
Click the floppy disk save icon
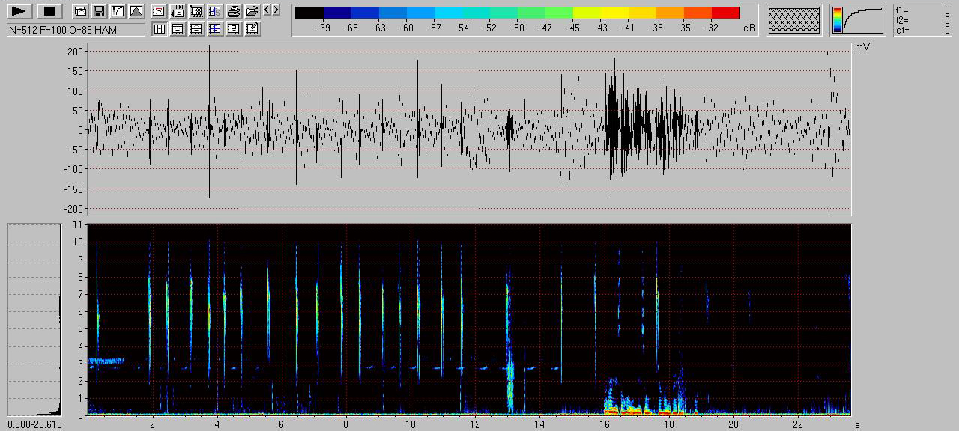coord(98,11)
